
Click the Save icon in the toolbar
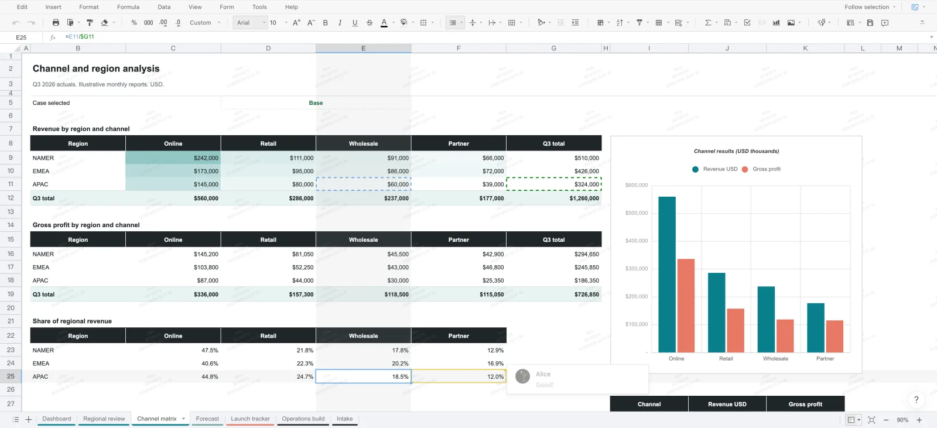coord(870,23)
